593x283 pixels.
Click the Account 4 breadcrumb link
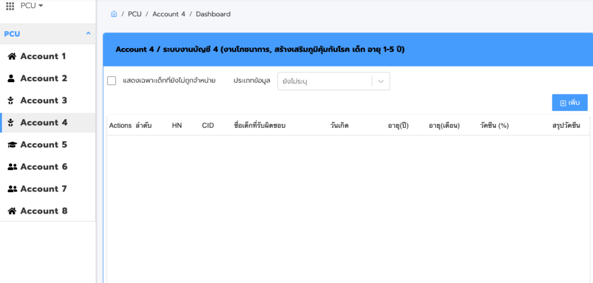click(169, 14)
